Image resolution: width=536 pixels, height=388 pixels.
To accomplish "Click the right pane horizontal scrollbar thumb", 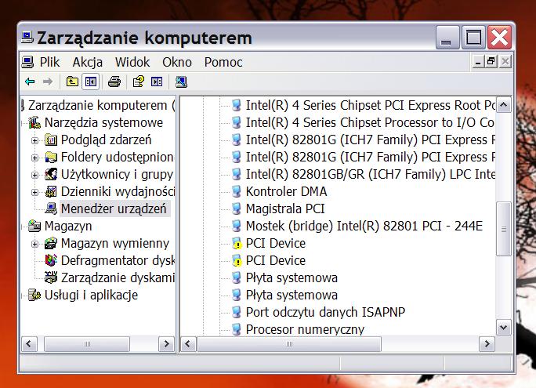I will tap(289, 344).
